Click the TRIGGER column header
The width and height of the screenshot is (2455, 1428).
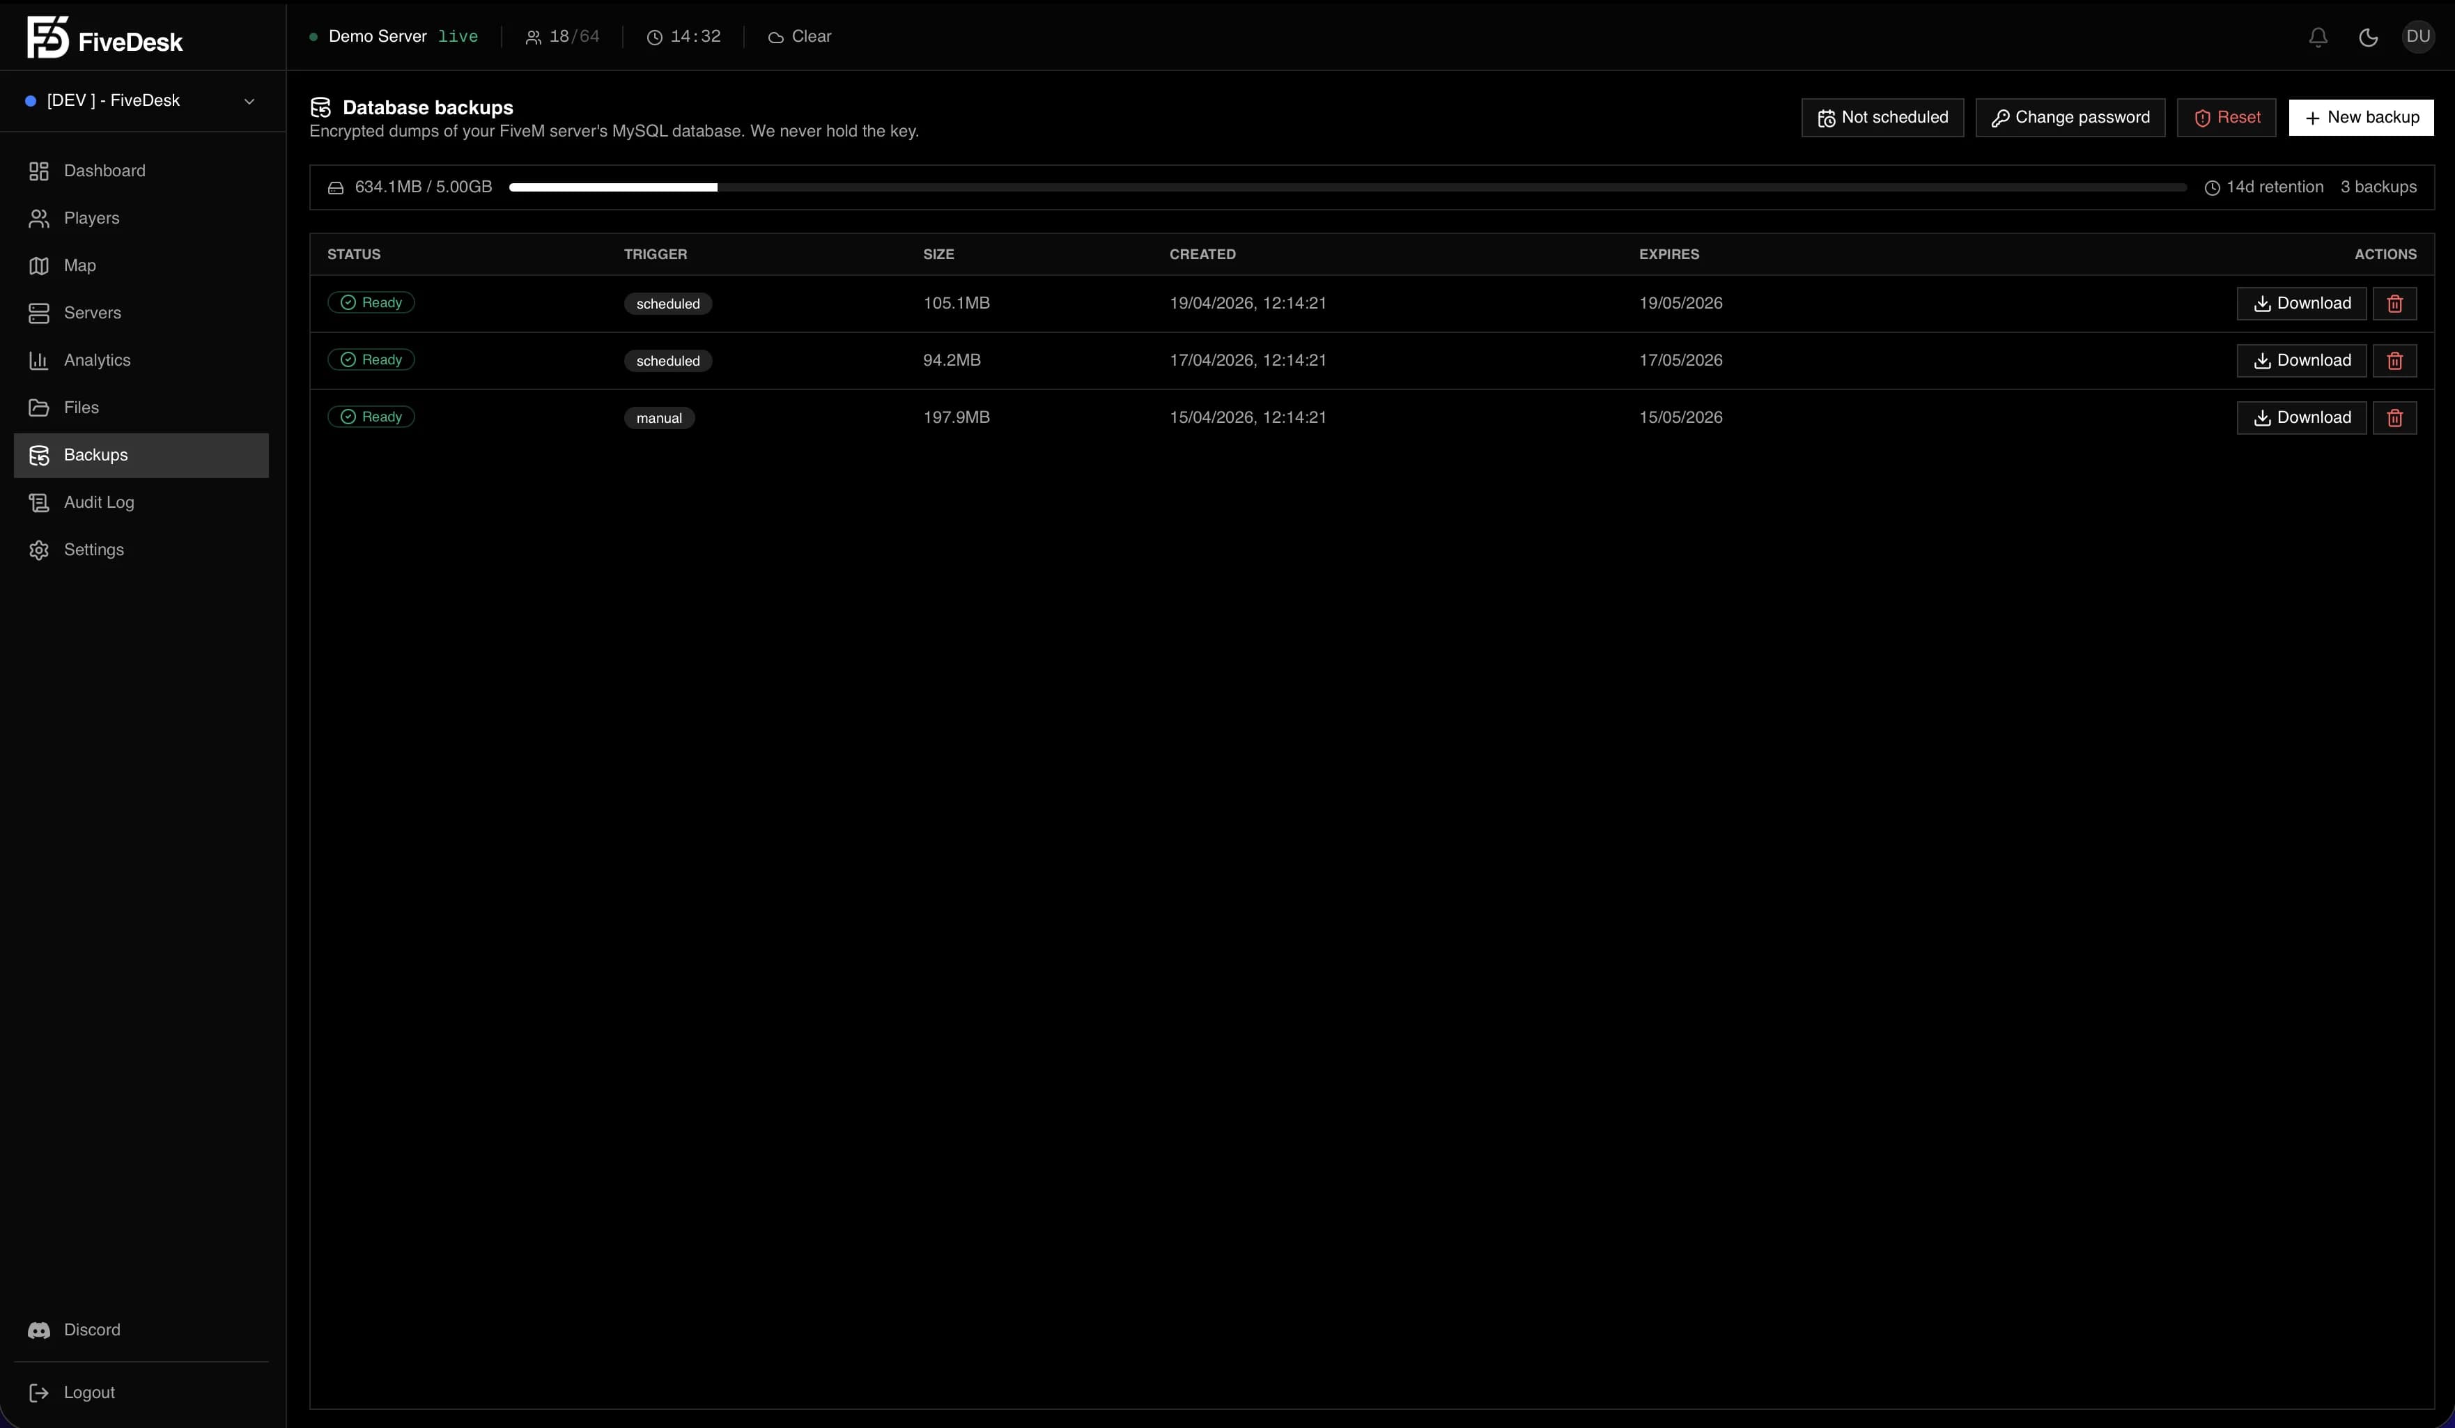click(656, 254)
